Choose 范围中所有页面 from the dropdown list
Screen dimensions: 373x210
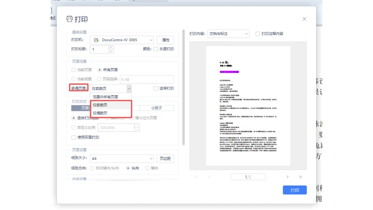(111, 97)
